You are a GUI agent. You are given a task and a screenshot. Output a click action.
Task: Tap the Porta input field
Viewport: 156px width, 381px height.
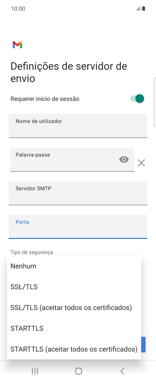[78, 227]
